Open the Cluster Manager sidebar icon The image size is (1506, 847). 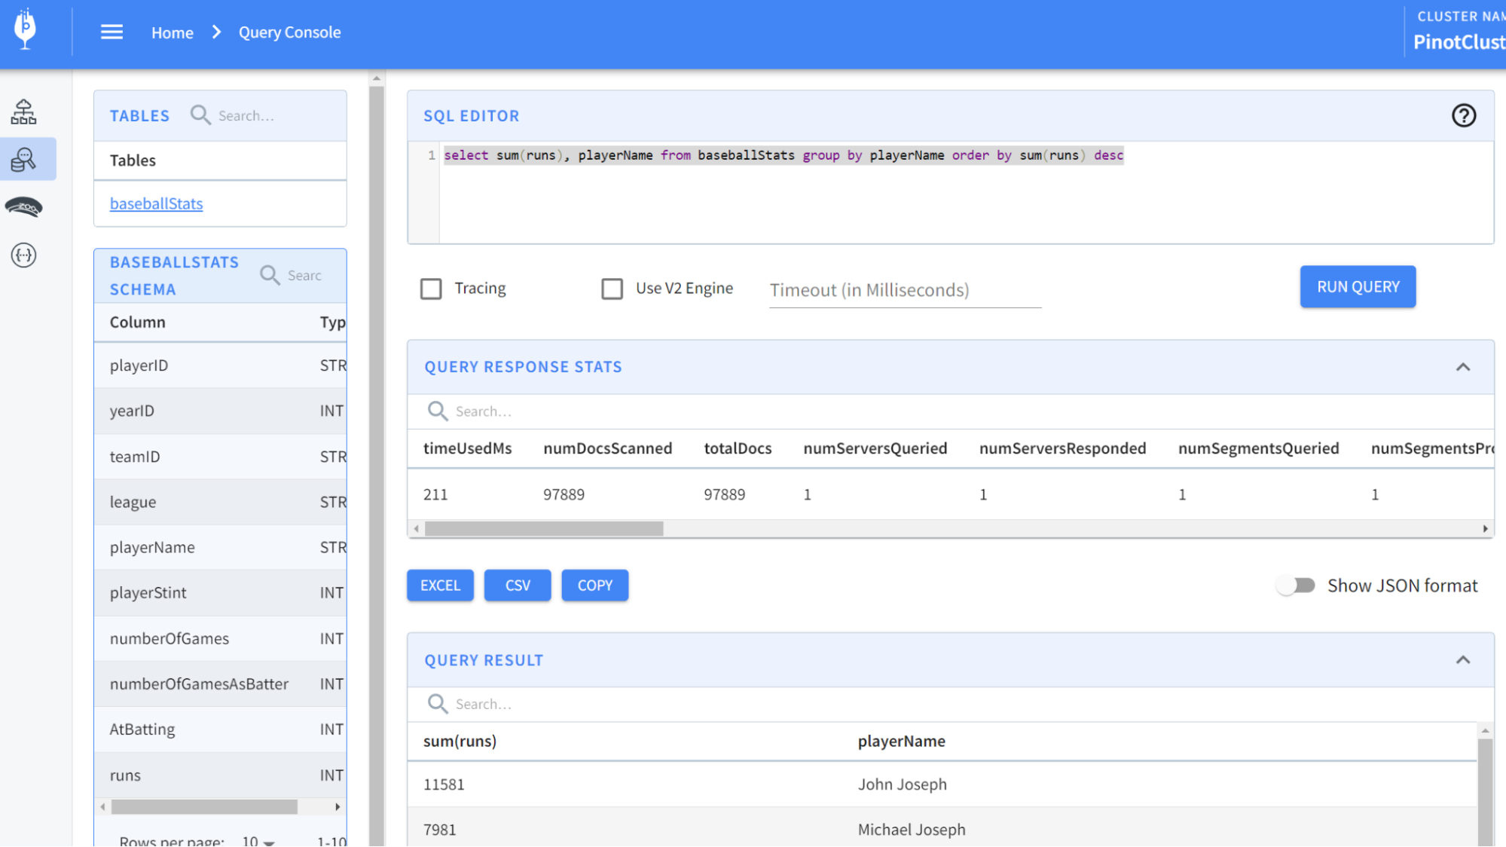pos(23,111)
